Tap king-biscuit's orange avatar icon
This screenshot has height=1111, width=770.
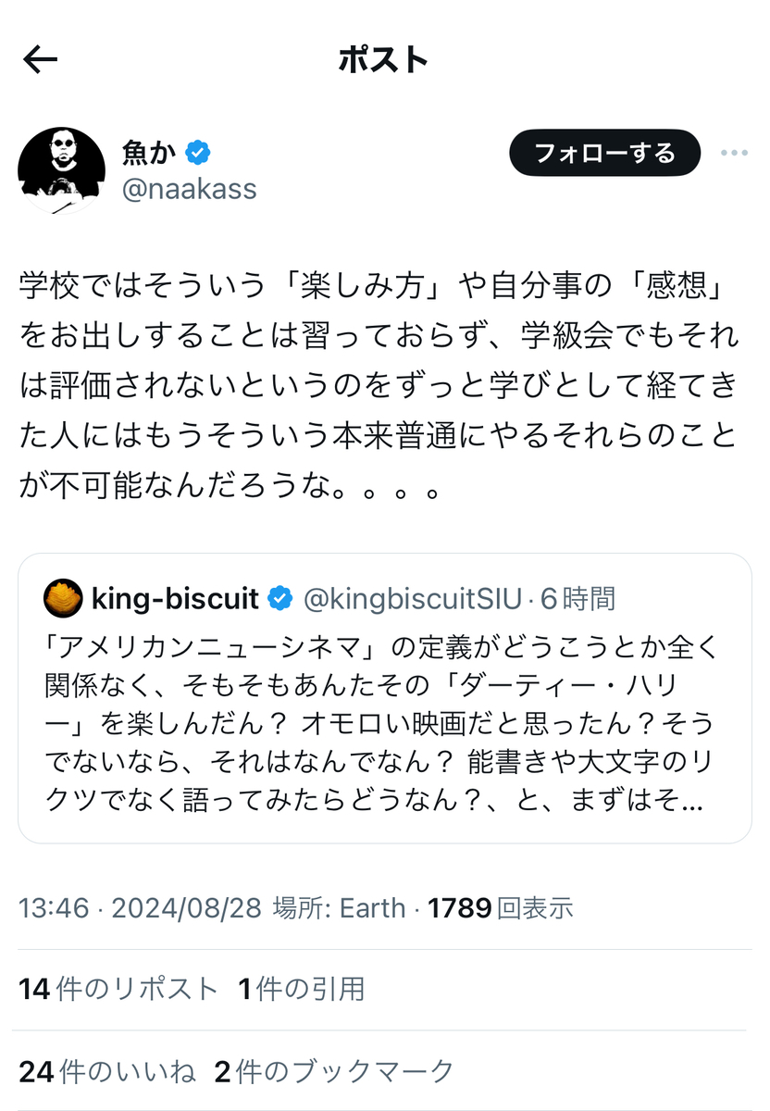[x=63, y=599]
